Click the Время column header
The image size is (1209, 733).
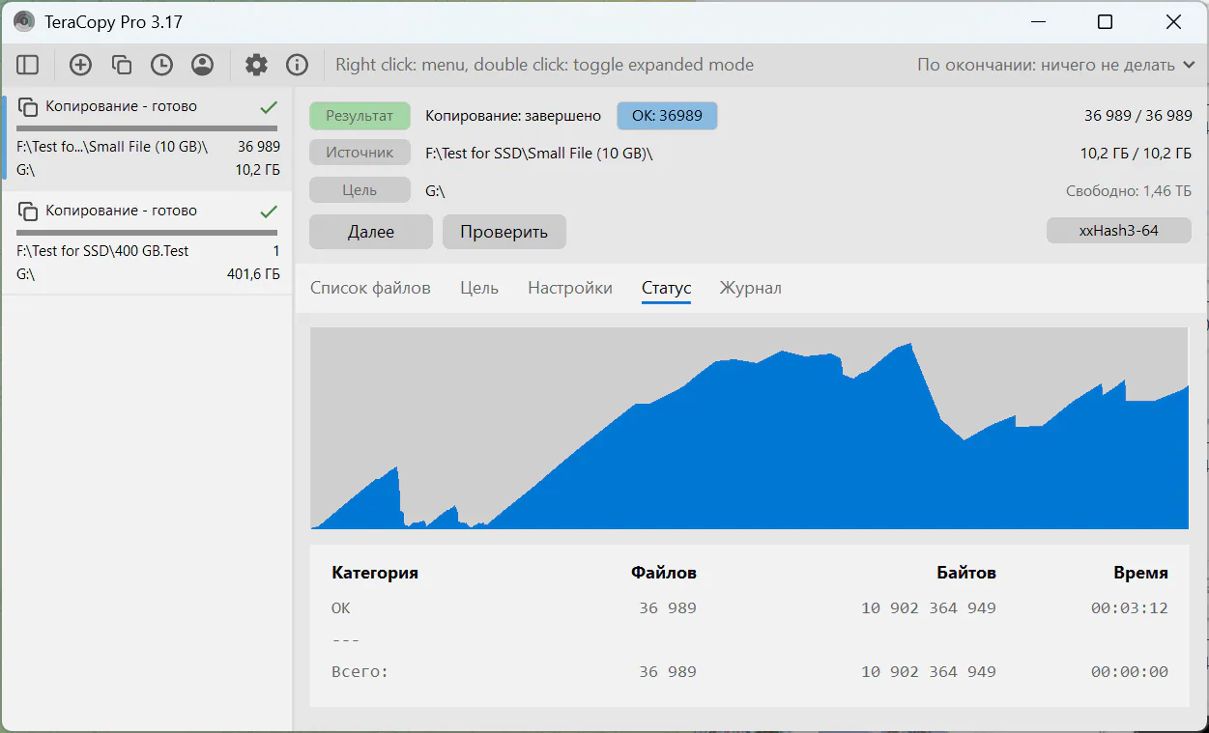1140,573
